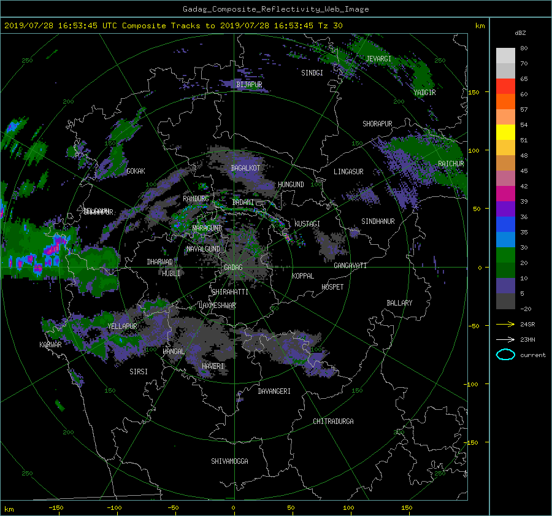Click the RAICHUR city label
The image size is (552, 516).
[451, 164]
